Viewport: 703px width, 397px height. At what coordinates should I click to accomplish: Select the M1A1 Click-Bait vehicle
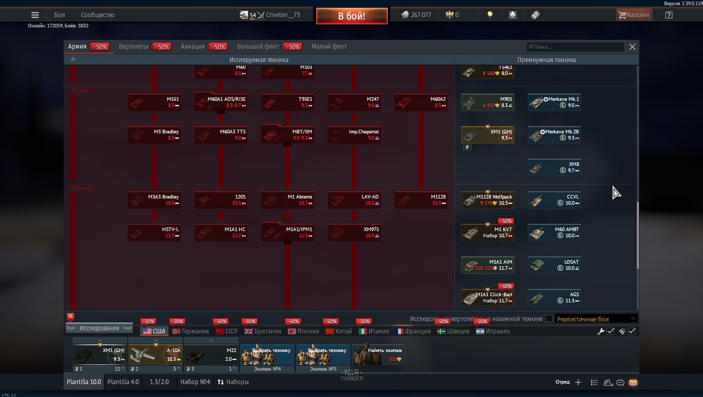point(487,298)
